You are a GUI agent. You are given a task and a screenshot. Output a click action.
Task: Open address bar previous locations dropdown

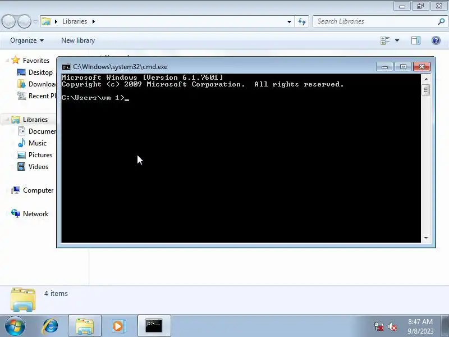tap(289, 21)
